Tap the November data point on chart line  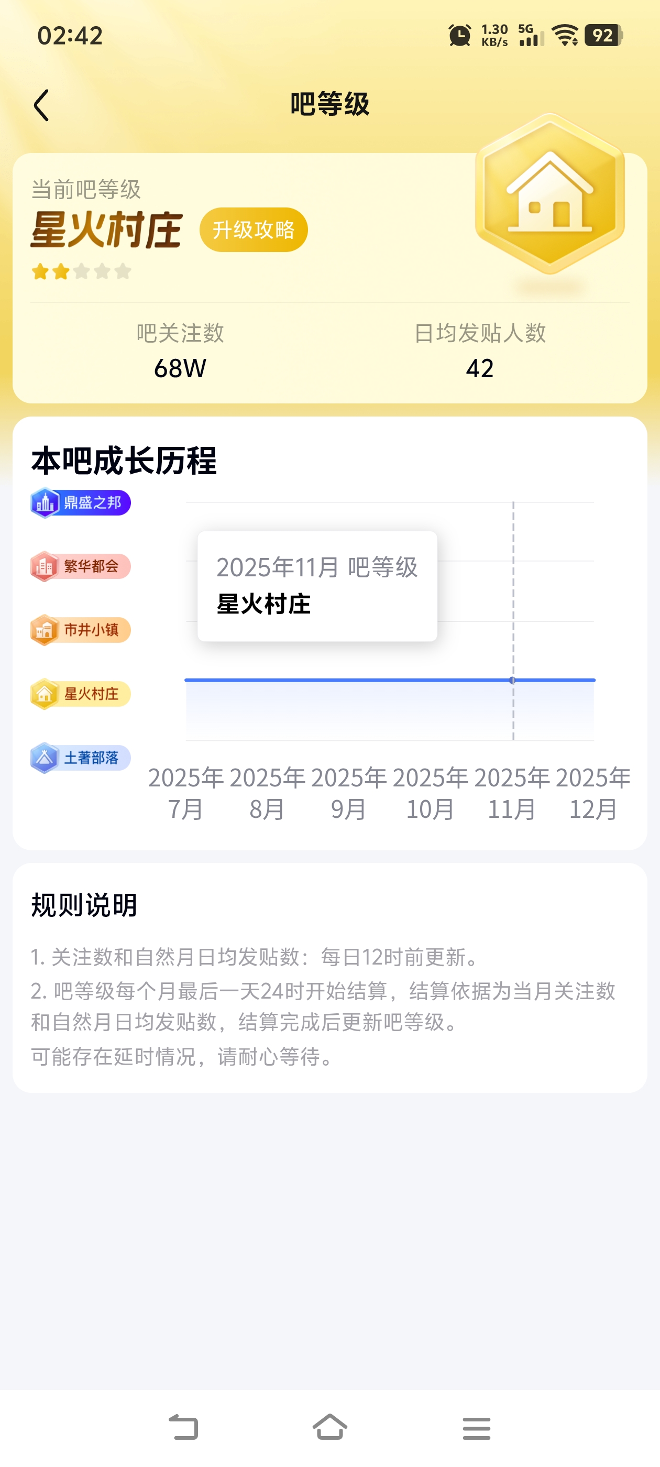(512, 681)
